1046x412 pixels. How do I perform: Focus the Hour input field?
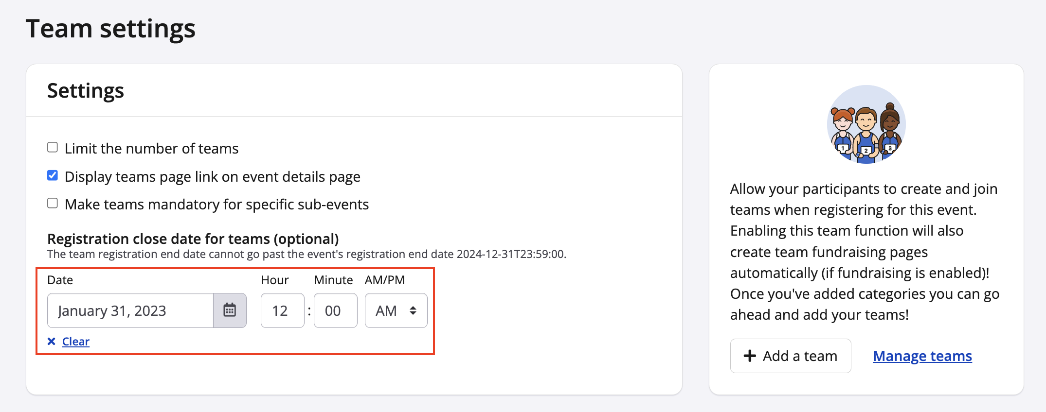coord(282,310)
